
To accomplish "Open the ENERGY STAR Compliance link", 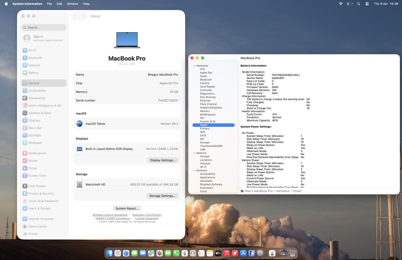I will tap(113, 218).
